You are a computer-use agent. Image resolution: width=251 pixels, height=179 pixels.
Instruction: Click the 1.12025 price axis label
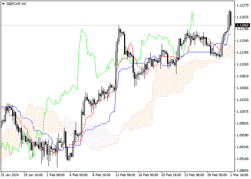pyautogui.click(x=242, y=17)
